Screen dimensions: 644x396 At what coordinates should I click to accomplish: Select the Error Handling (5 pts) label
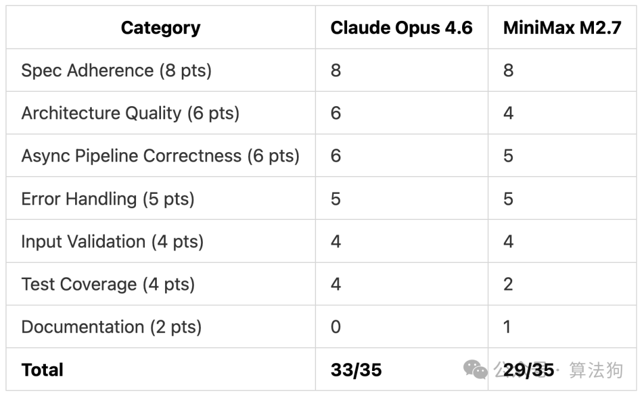click(108, 199)
